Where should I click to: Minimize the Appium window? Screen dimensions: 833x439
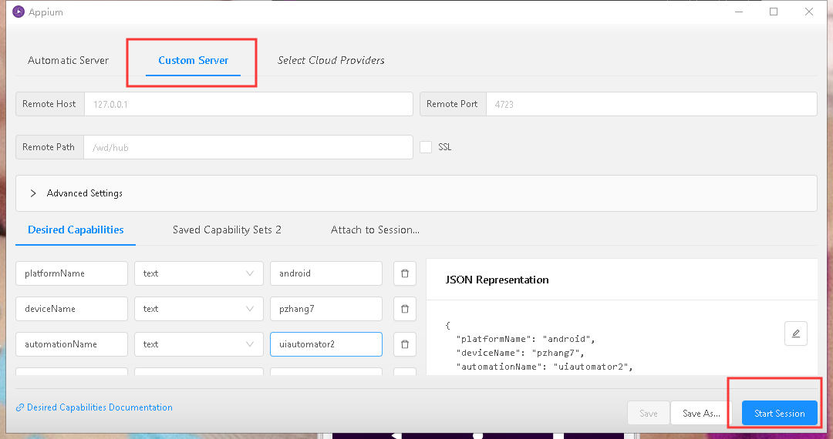(738, 12)
